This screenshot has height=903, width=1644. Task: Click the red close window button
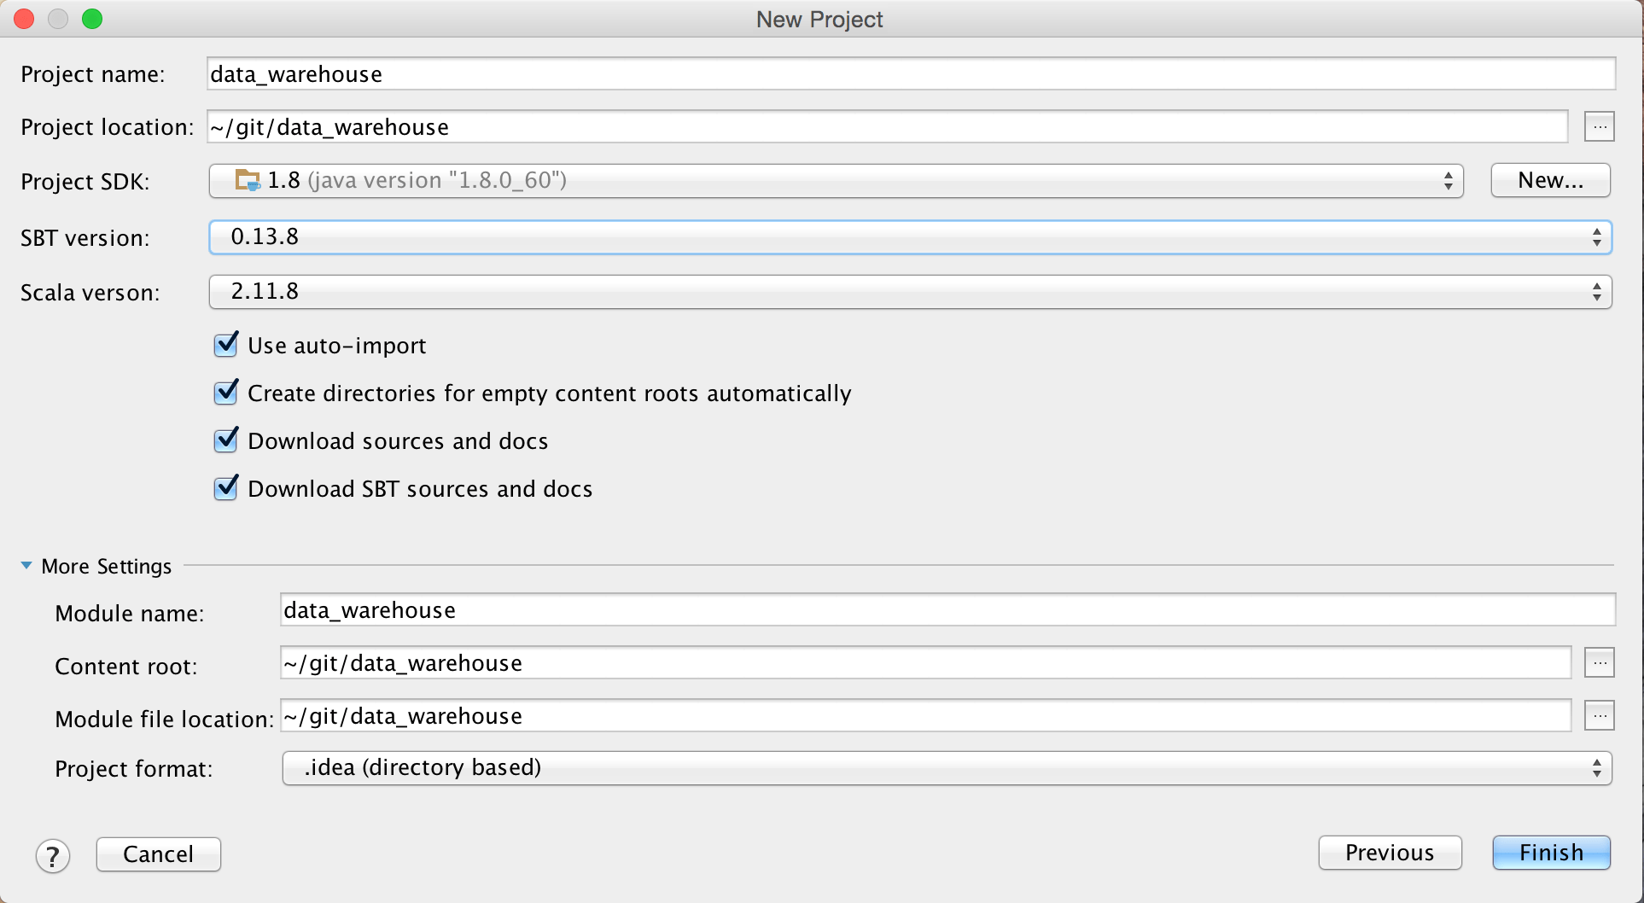pos(24,19)
